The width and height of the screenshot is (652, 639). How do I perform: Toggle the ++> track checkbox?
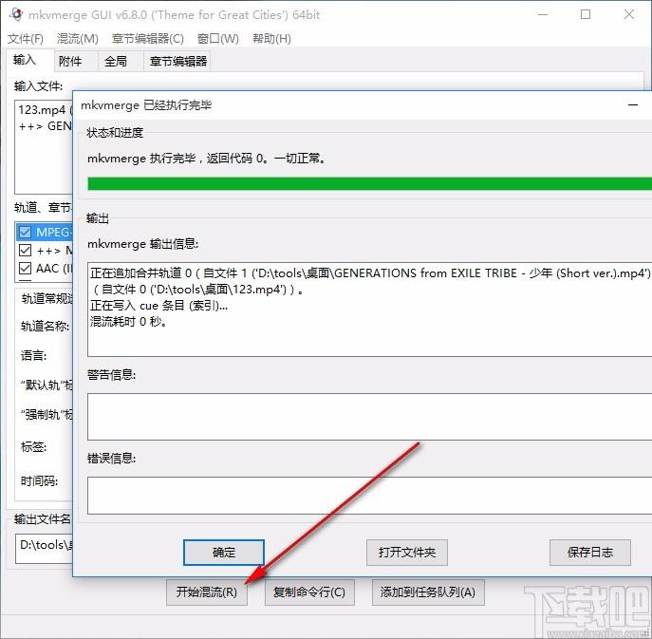pos(25,251)
